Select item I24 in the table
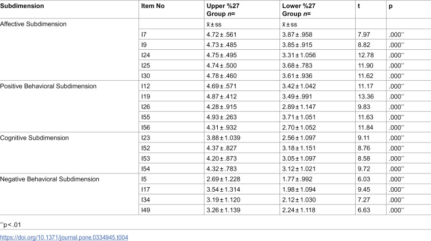Viewport: 431px width, 241px height. 146,56
